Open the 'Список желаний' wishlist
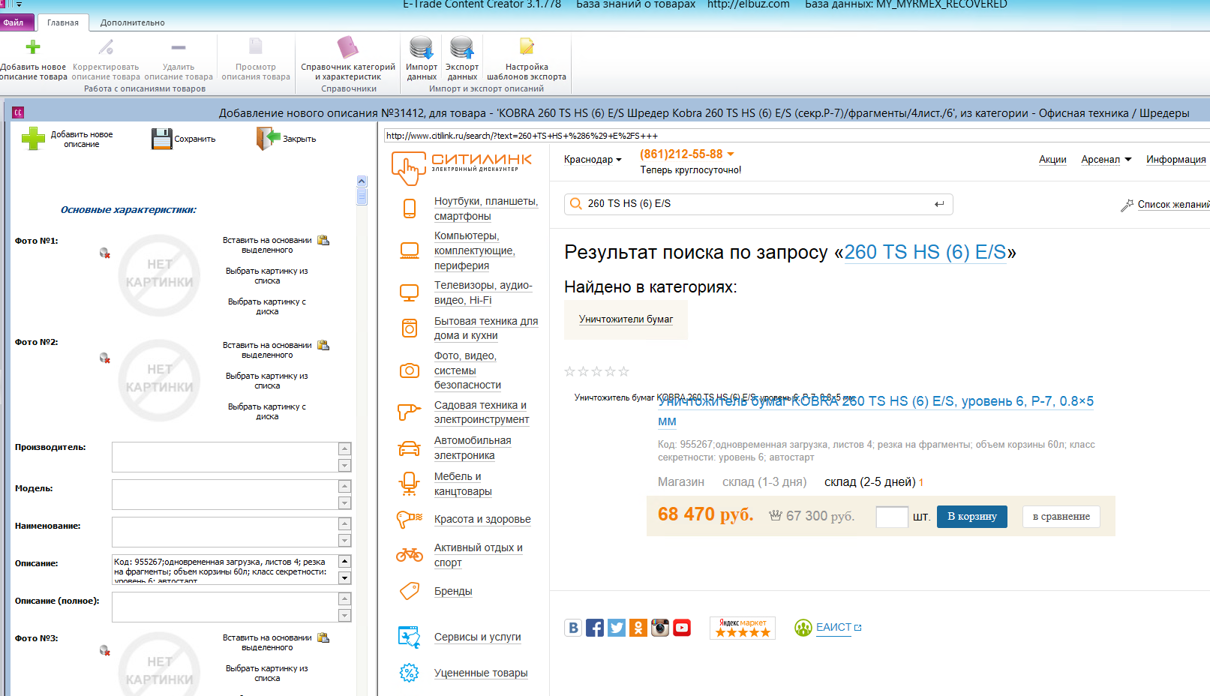 (x=1165, y=205)
